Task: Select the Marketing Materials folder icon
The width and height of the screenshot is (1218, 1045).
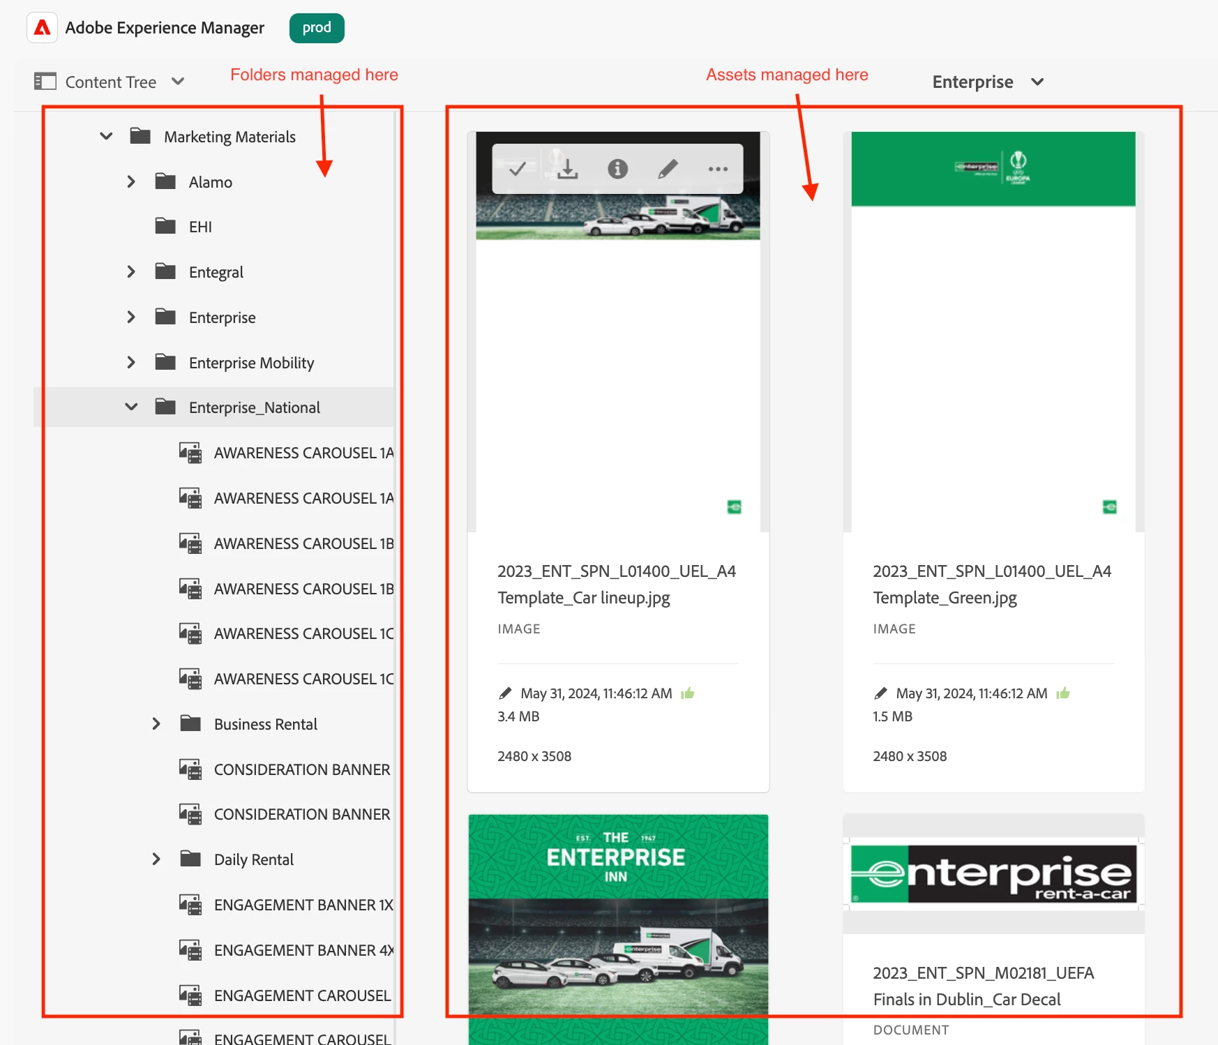Action: coord(140,135)
